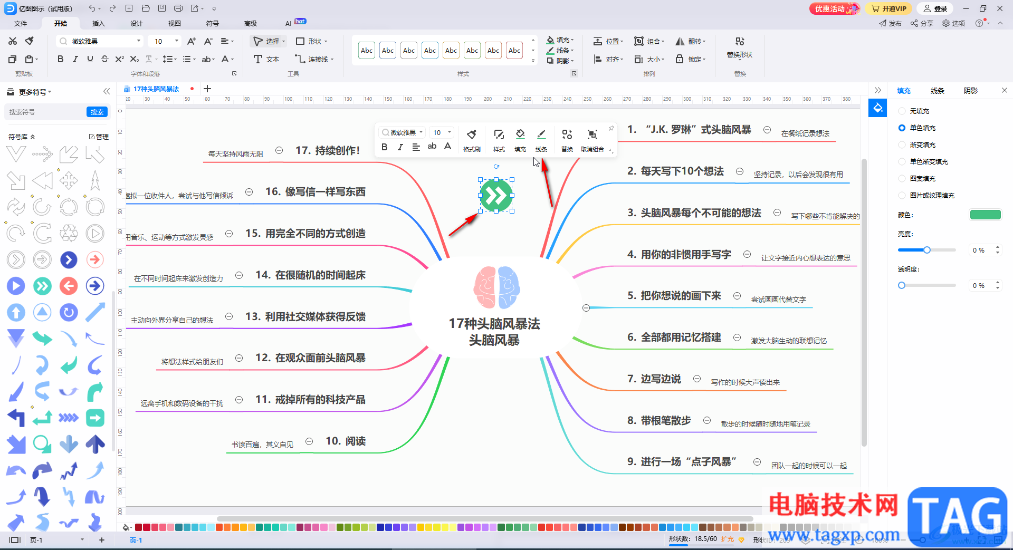This screenshot has height=550, width=1013.
Task: Click the 搜索 button in symbol panel
Action: tap(97, 112)
